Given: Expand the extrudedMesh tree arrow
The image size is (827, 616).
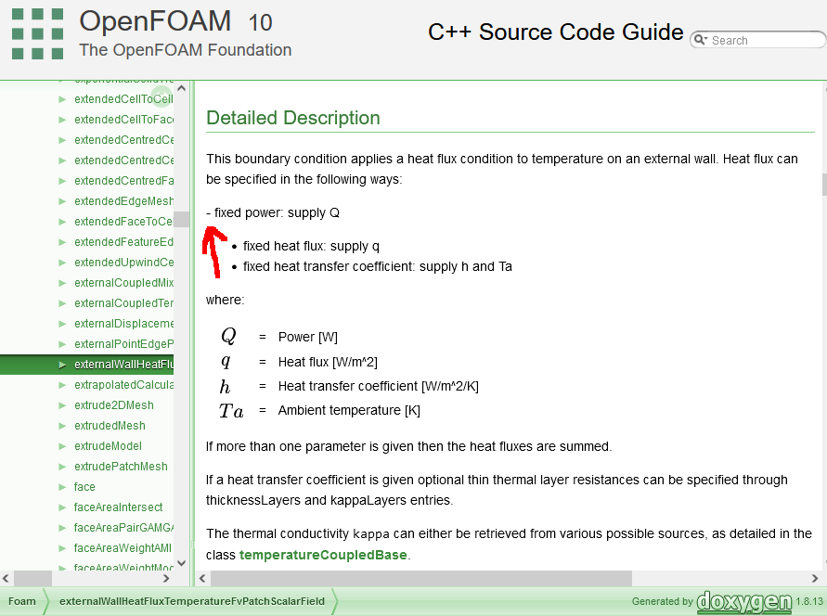Looking at the screenshot, I should point(62,426).
